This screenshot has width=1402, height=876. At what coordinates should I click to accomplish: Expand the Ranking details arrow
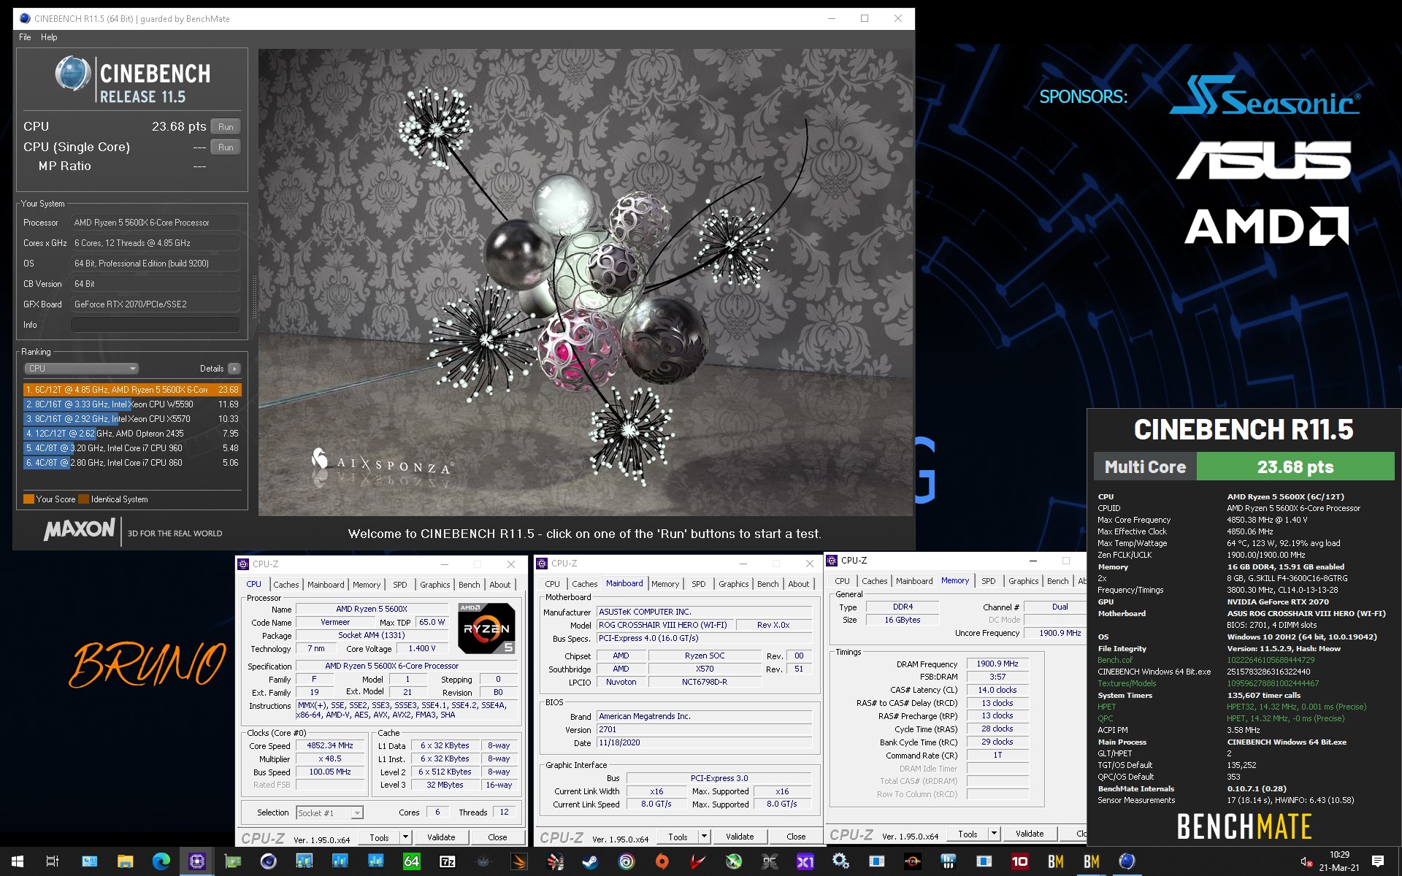pyautogui.click(x=234, y=369)
